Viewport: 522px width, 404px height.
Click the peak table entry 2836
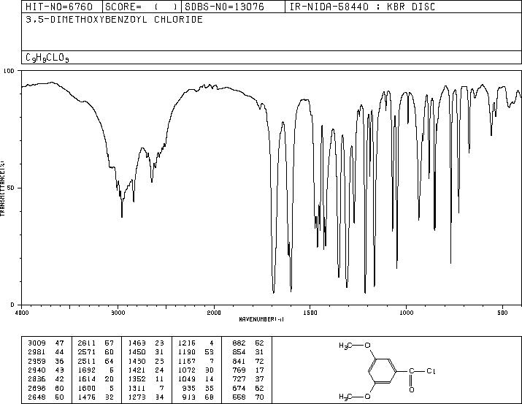(37, 379)
